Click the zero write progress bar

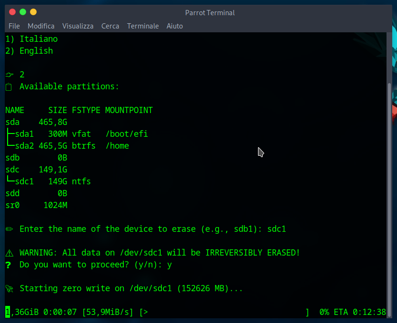pos(224,312)
